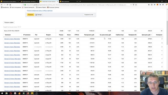Reload the page with the refresh icon
Viewport: 168px width, 95px height.
click(7, 5)
